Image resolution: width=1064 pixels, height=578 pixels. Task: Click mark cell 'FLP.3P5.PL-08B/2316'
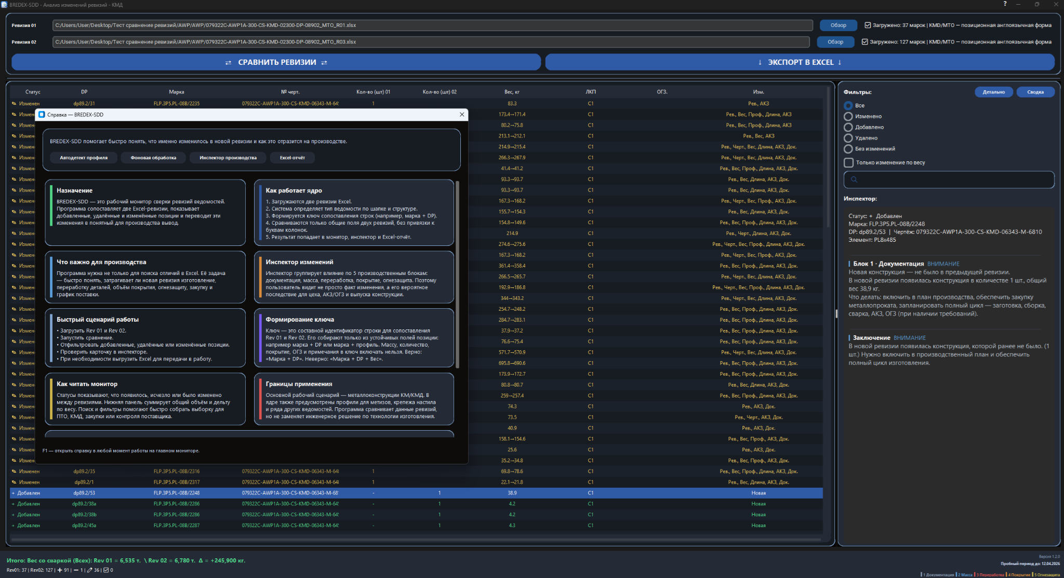[x=177, y=472]
